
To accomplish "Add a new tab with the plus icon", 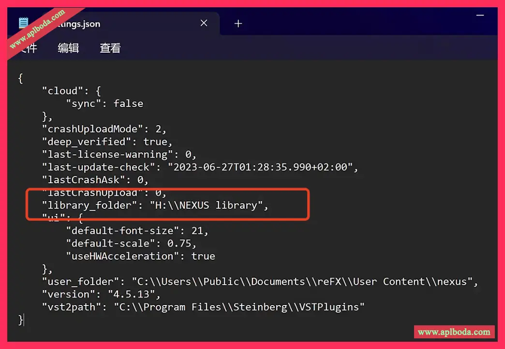I will click(238, 24).
